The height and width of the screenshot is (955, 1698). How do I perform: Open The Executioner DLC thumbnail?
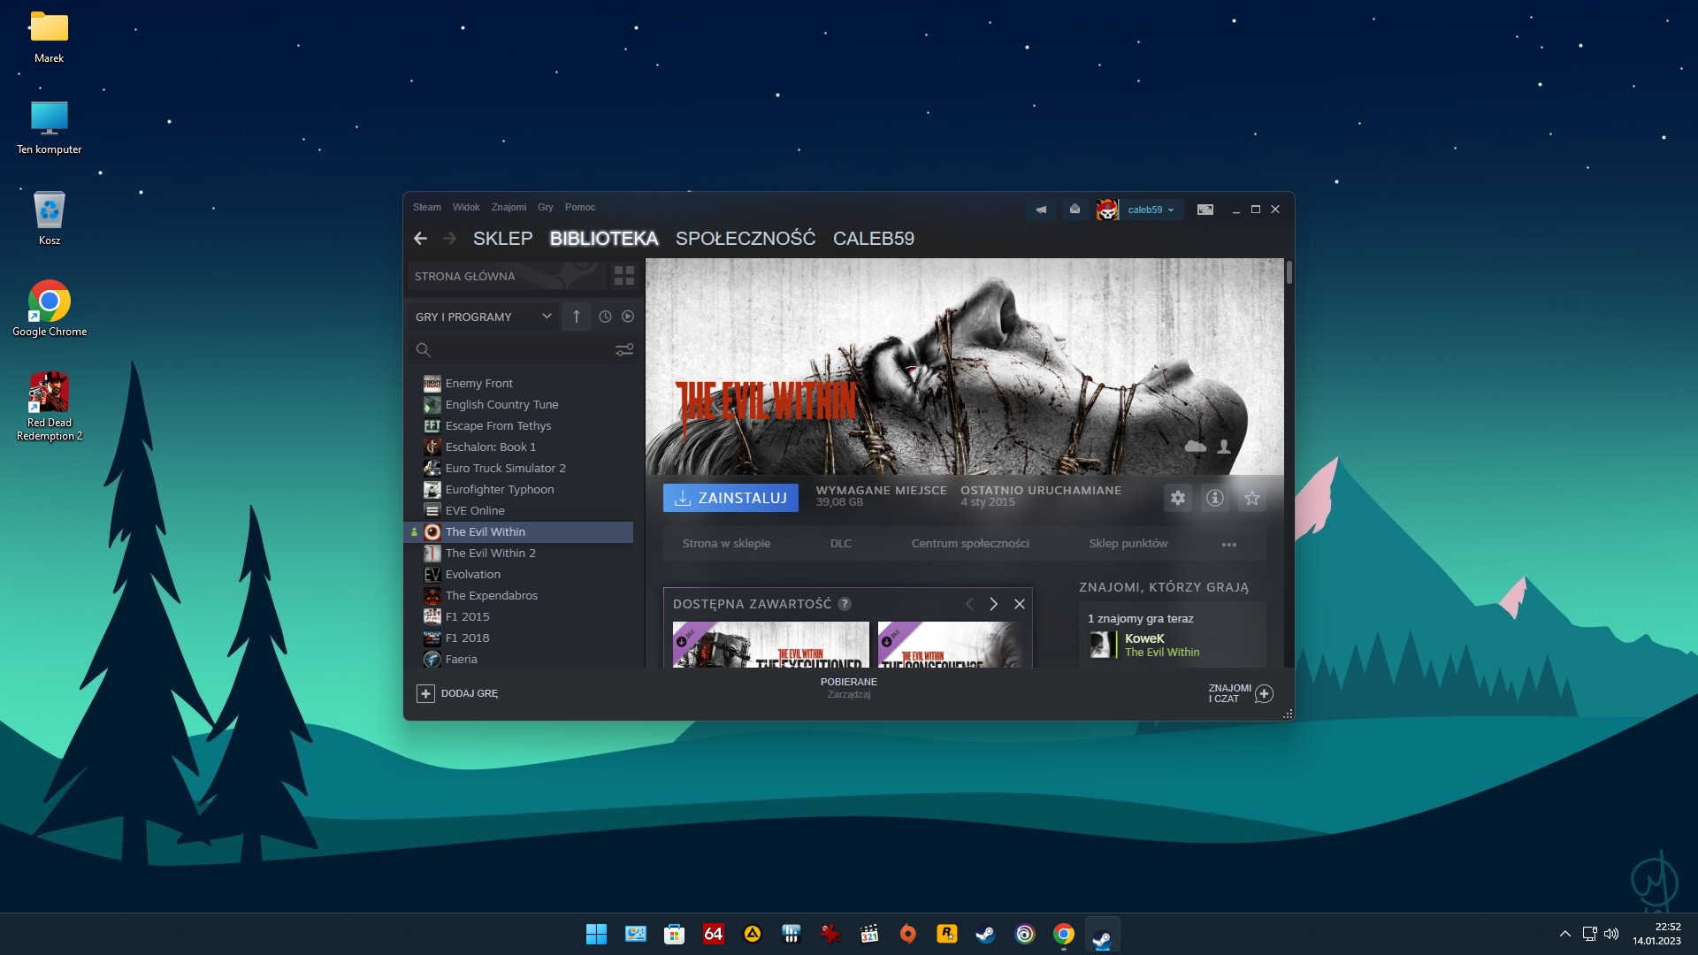[x=771, y=645]
